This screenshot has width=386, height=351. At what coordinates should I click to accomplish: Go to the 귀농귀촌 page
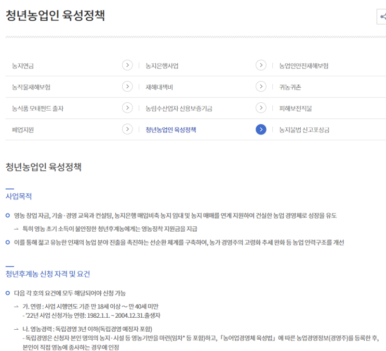point(290,87)
